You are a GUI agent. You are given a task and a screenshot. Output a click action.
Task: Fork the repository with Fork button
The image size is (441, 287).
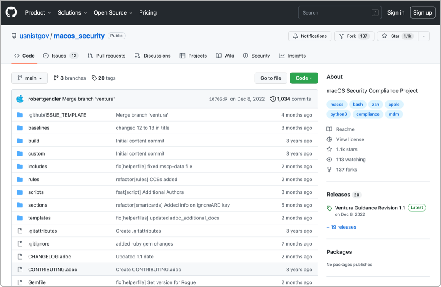point(354,36)
